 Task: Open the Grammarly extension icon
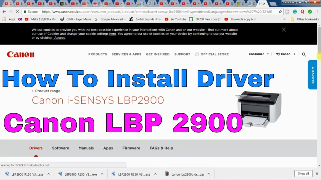coord(295,11)
